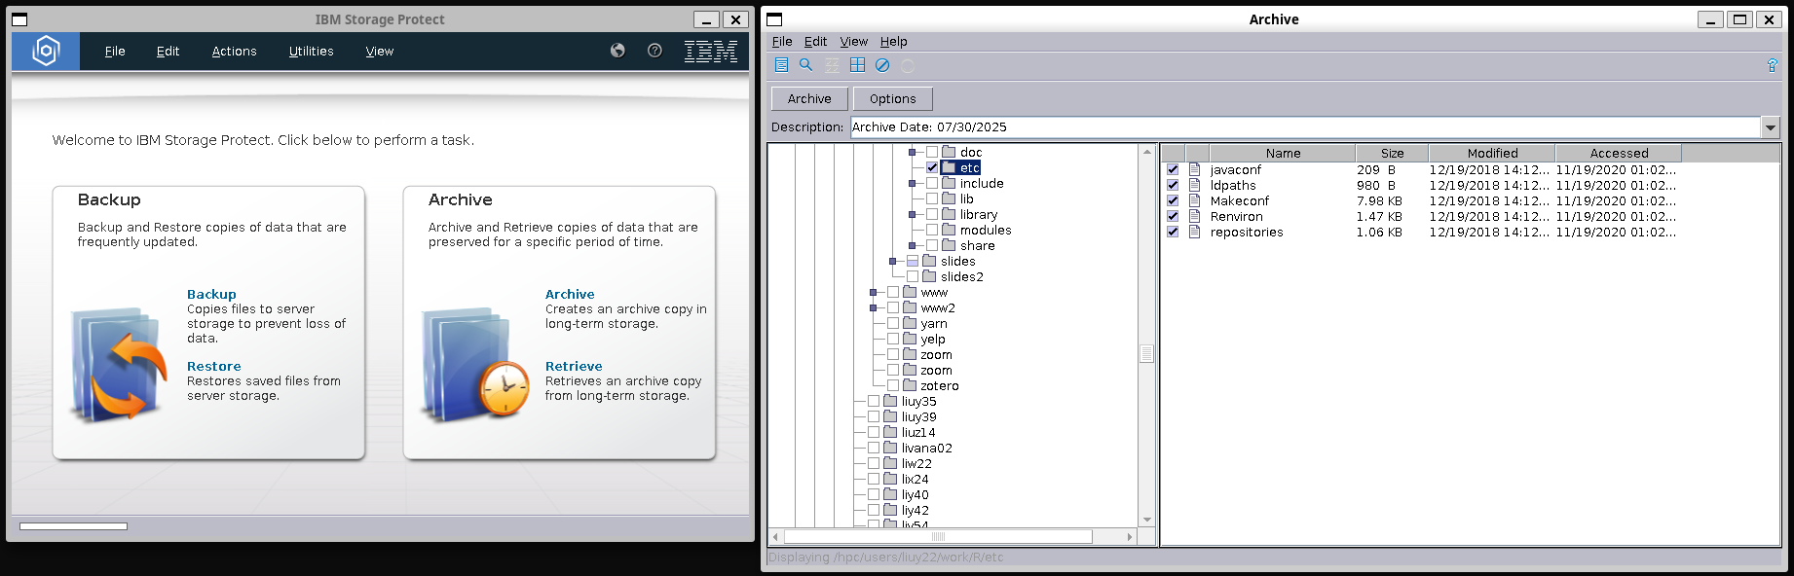Click the folder tree's horizontal scrollbar thumb

coord(938,537)
